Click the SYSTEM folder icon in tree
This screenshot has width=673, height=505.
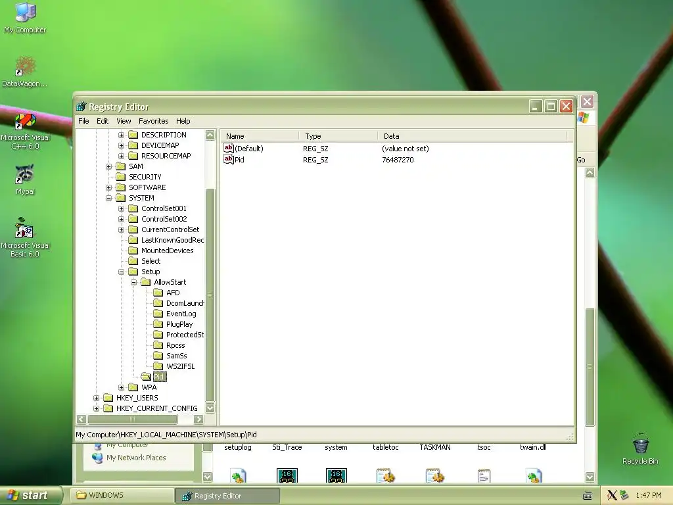121,198
